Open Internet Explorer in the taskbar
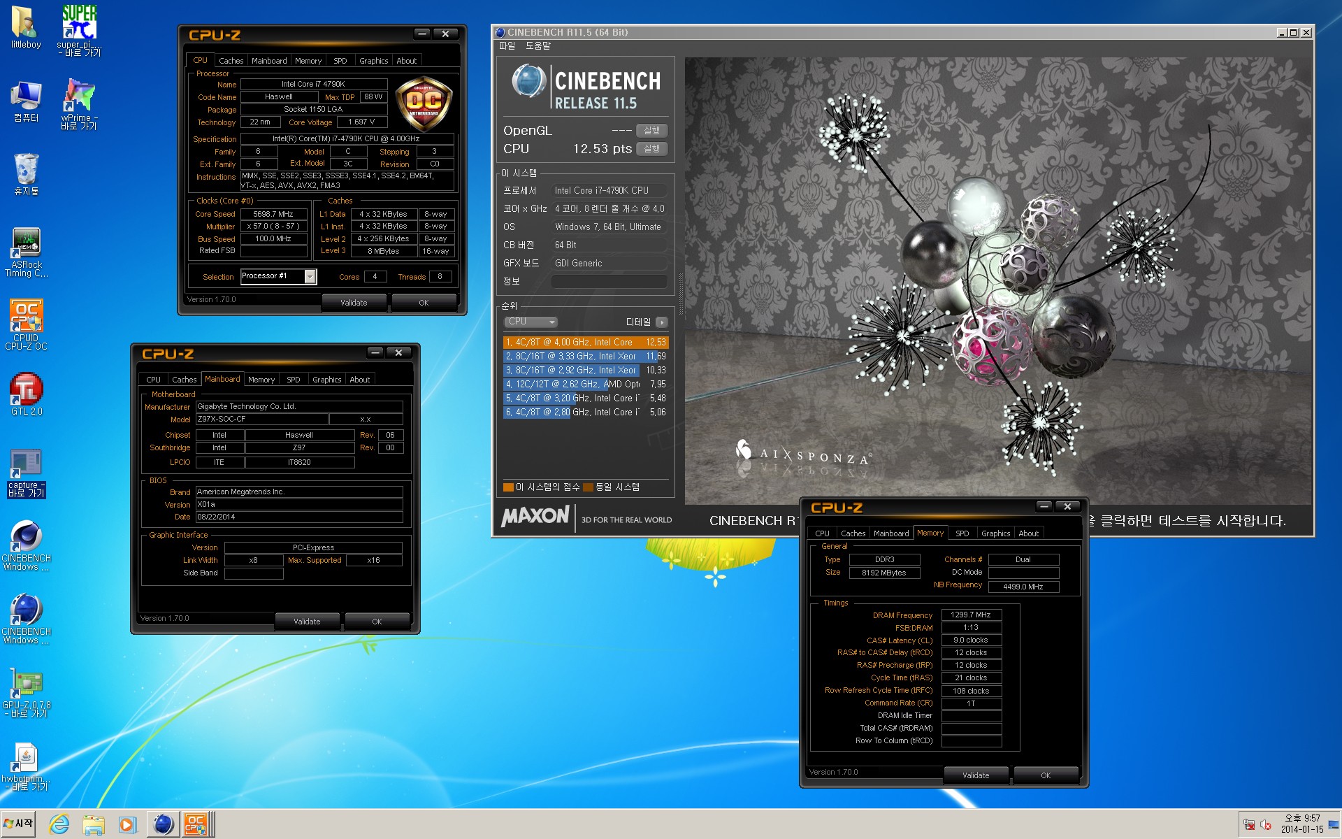Image resolution: width=1342 pixels, height=839 pixels. click(59, 824)
